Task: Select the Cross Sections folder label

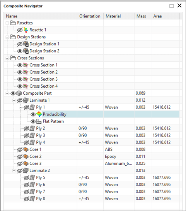Action: click(x=31, y=58)
